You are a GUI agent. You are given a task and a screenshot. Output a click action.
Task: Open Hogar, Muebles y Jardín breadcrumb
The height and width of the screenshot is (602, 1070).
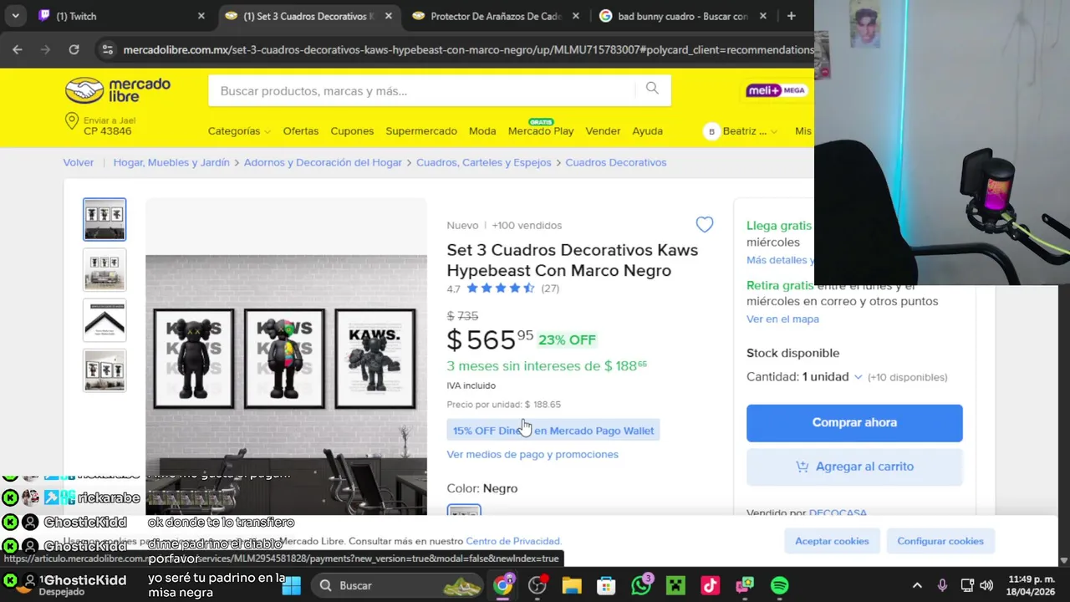tap(171, 162)
